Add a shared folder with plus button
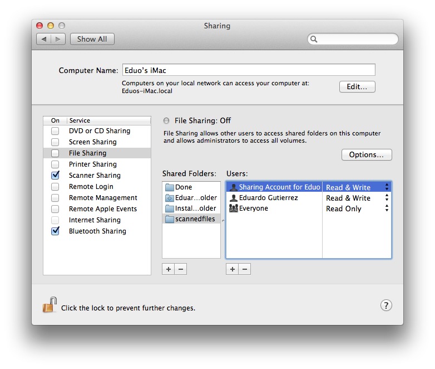 click(x=169, y=269)
